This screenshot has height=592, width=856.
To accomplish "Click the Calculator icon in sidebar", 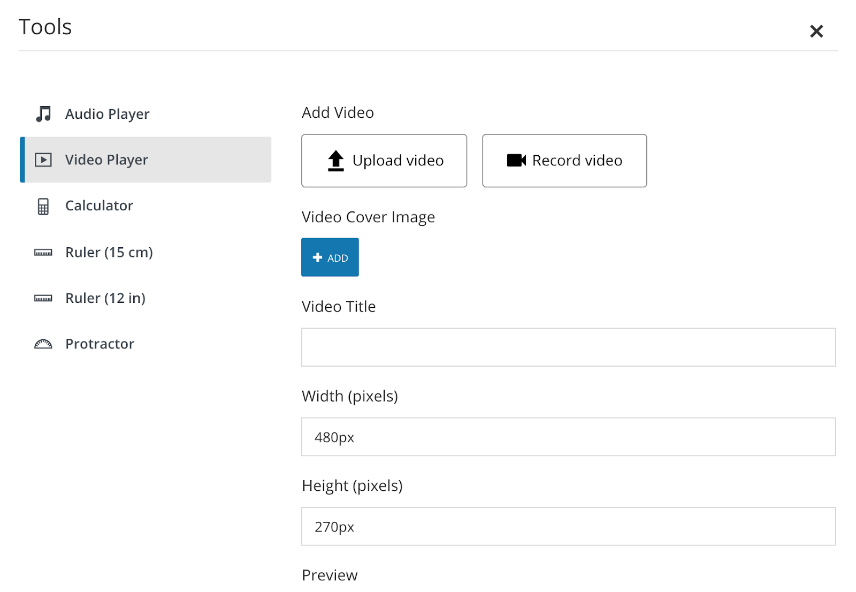I will 43,206.
